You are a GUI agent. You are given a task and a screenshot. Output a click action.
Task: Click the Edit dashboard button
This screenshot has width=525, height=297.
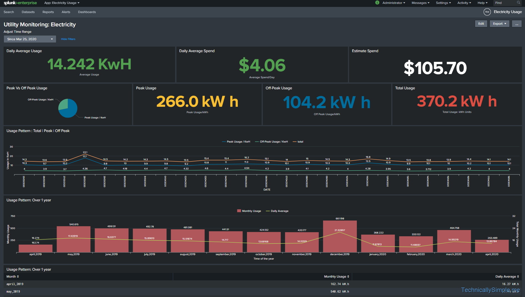(x=481, y=24)
